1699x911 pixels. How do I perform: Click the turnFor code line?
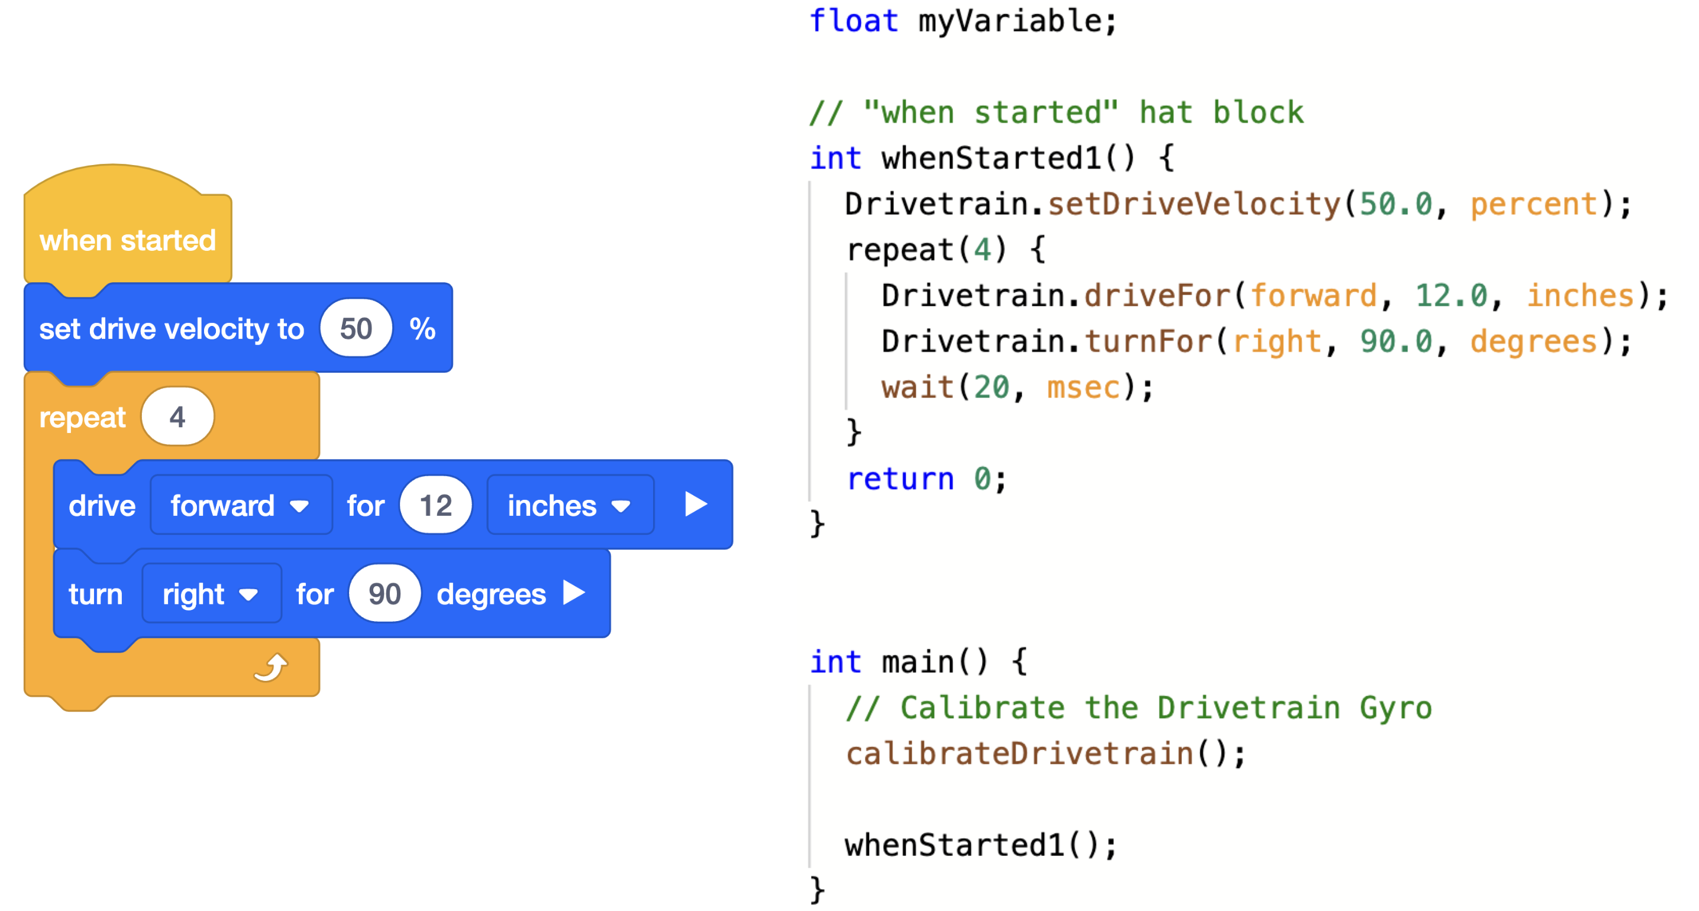[1255, 342]
